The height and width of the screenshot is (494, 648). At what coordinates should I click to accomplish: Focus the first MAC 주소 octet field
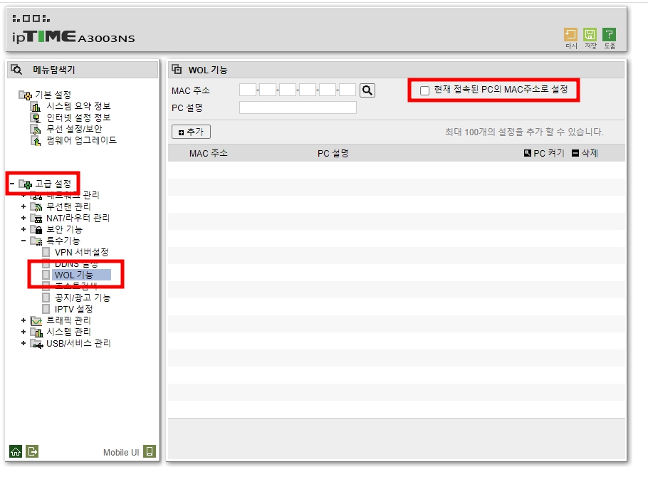[x=248, y=90]
